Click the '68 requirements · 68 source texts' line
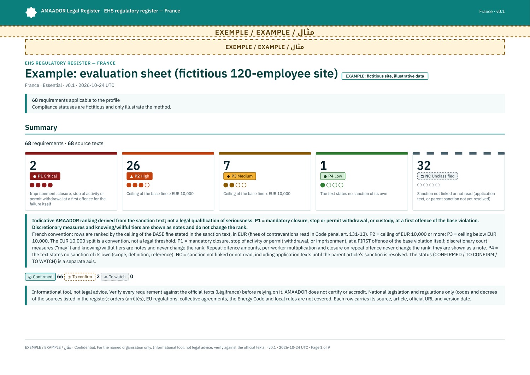 click(x=64, y=143)
